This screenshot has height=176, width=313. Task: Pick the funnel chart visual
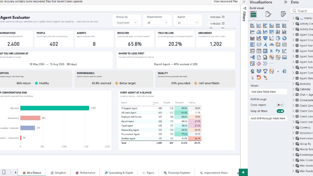(x=265, y=38)
